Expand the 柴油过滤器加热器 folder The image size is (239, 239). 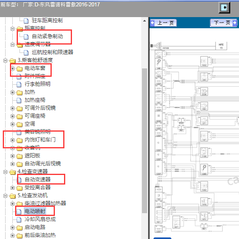point(13,204)
